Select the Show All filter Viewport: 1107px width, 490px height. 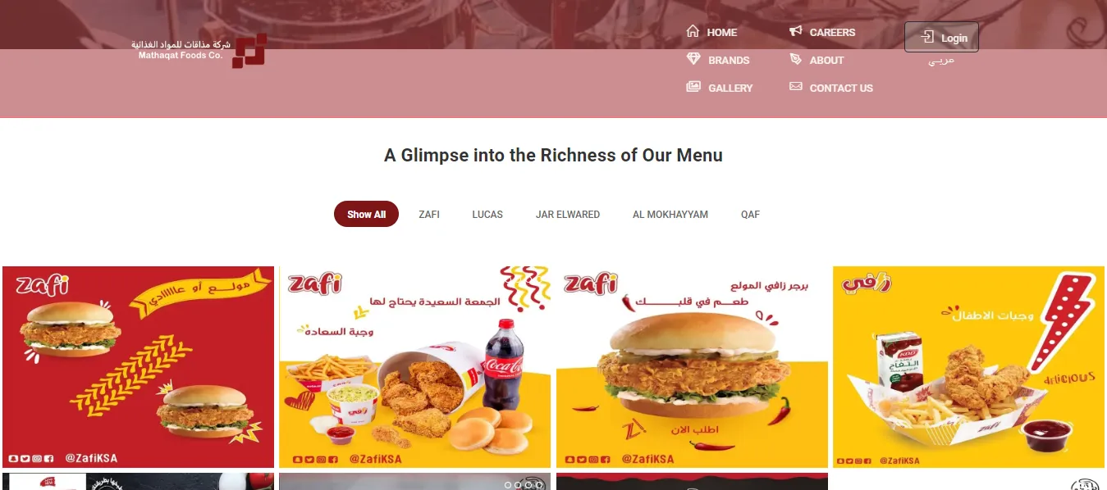(x=366, y=215)
